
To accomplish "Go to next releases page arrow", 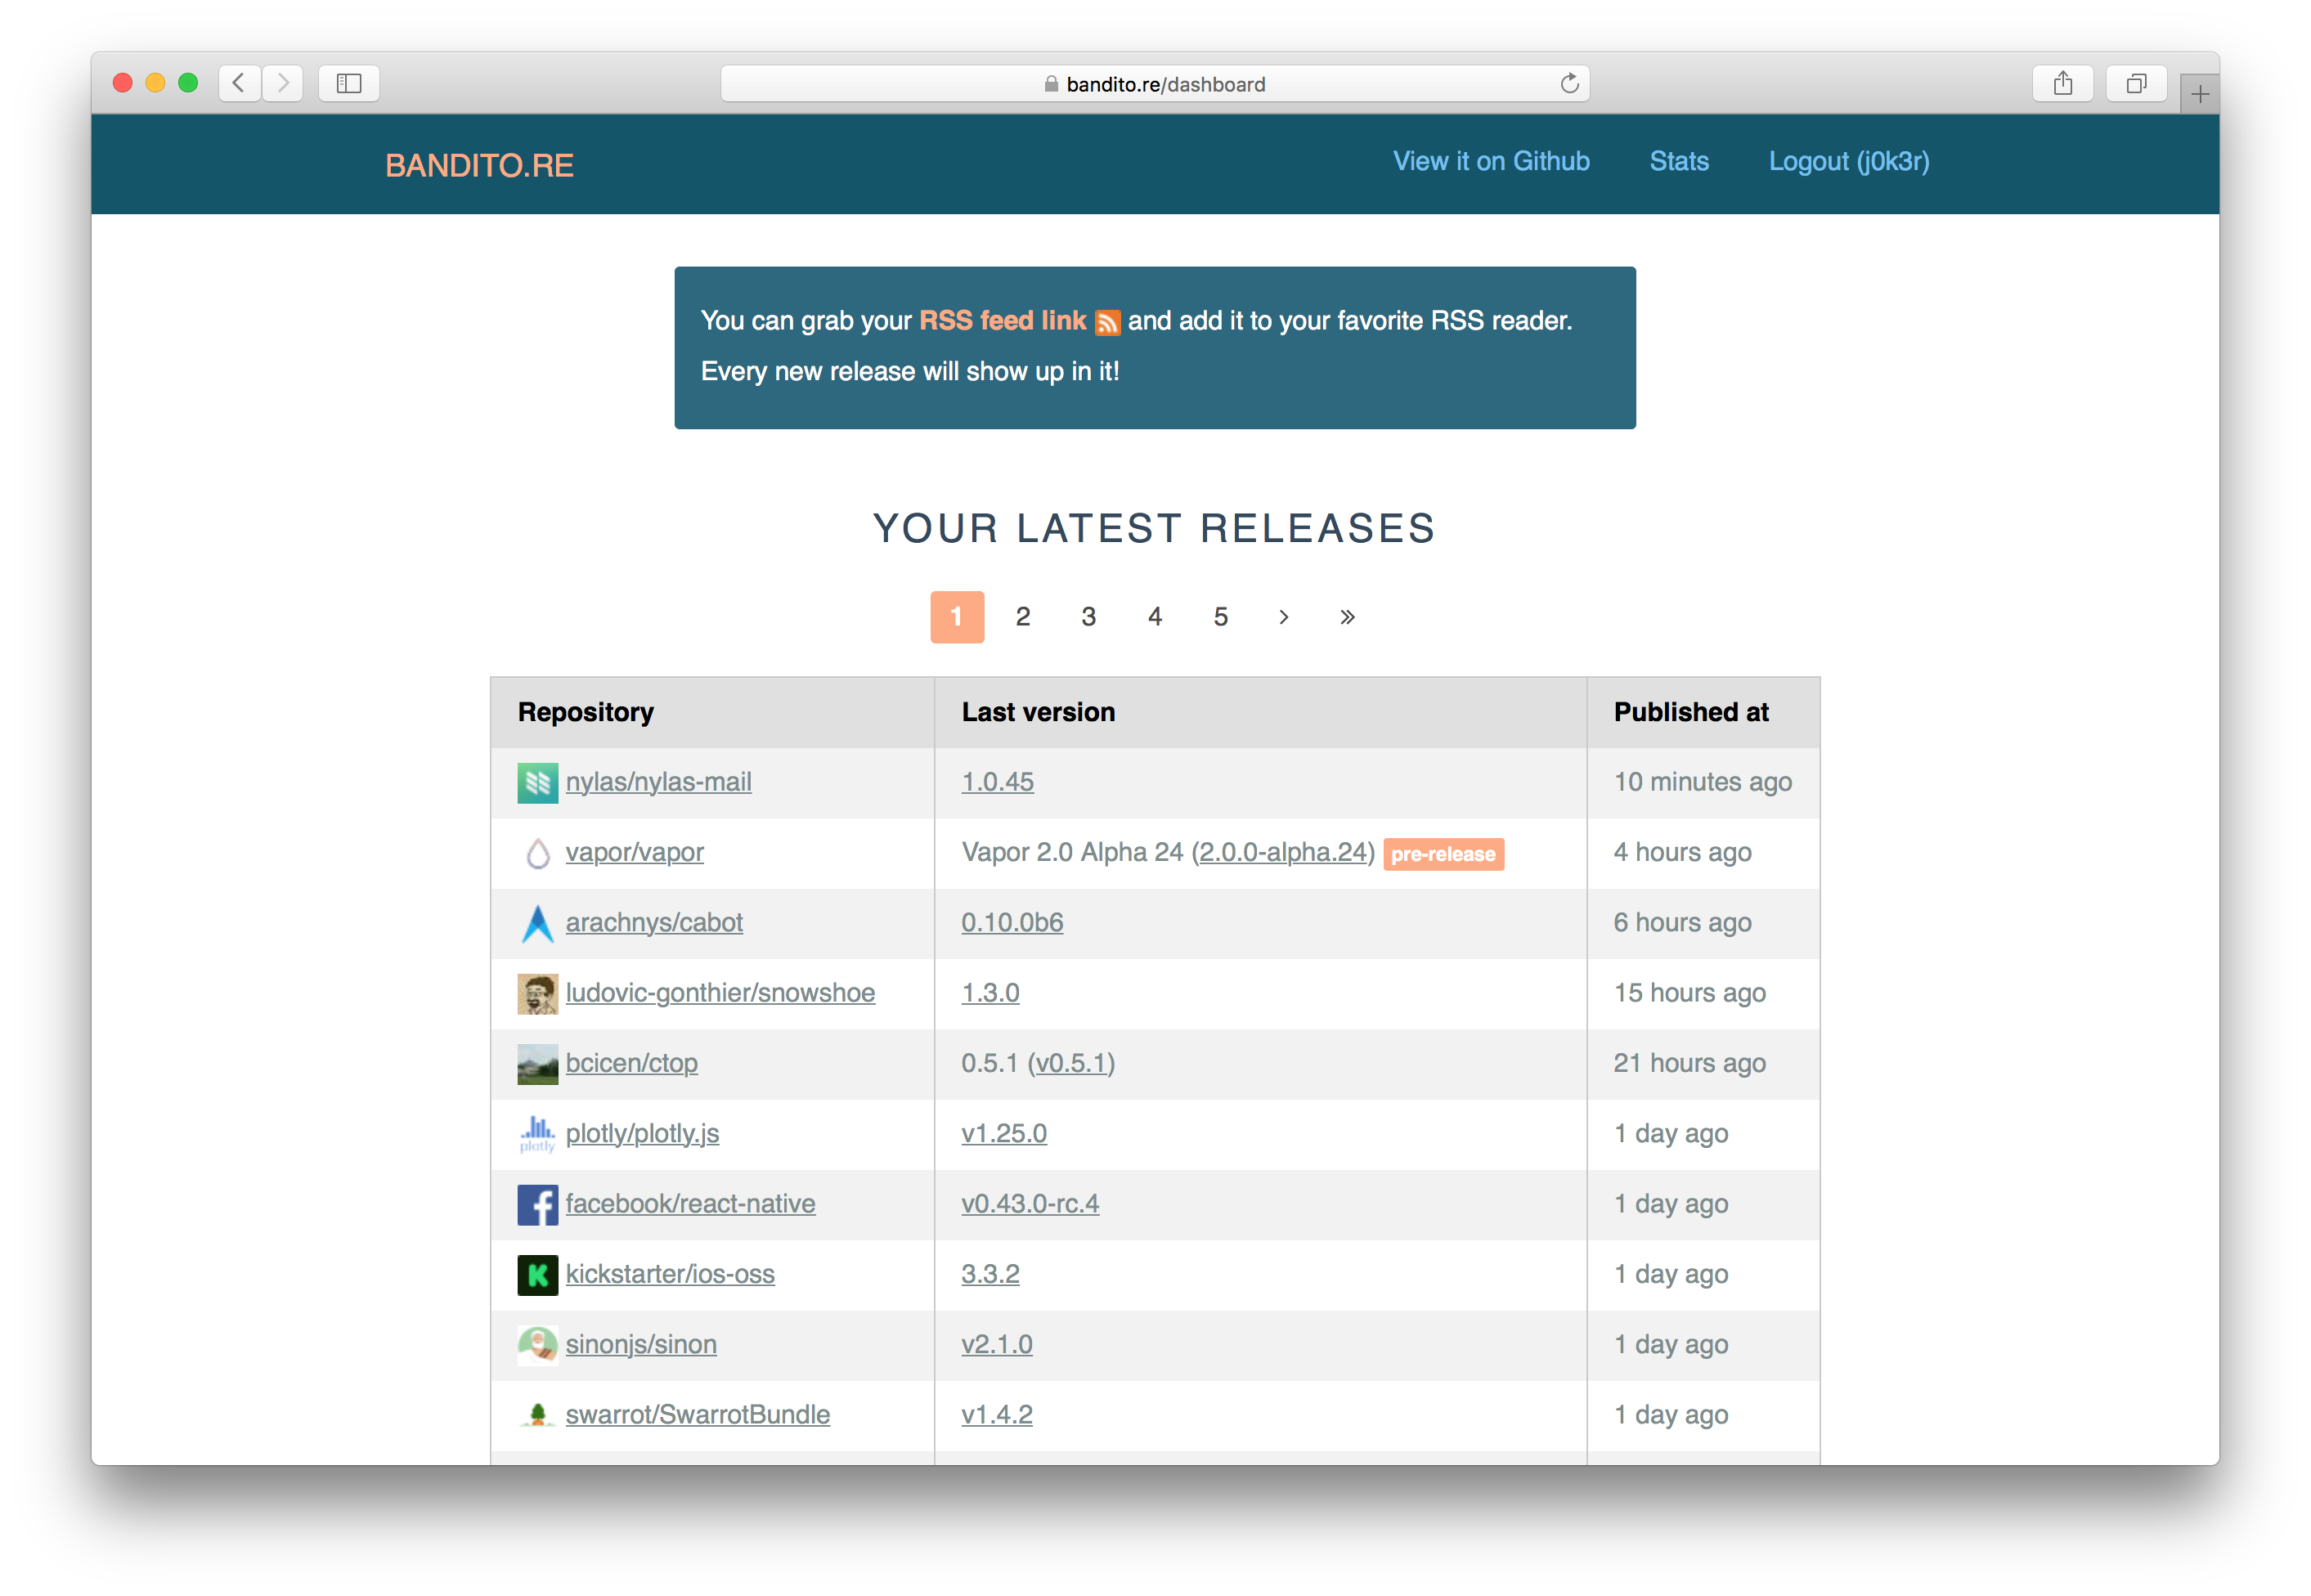I will 1284,617.
